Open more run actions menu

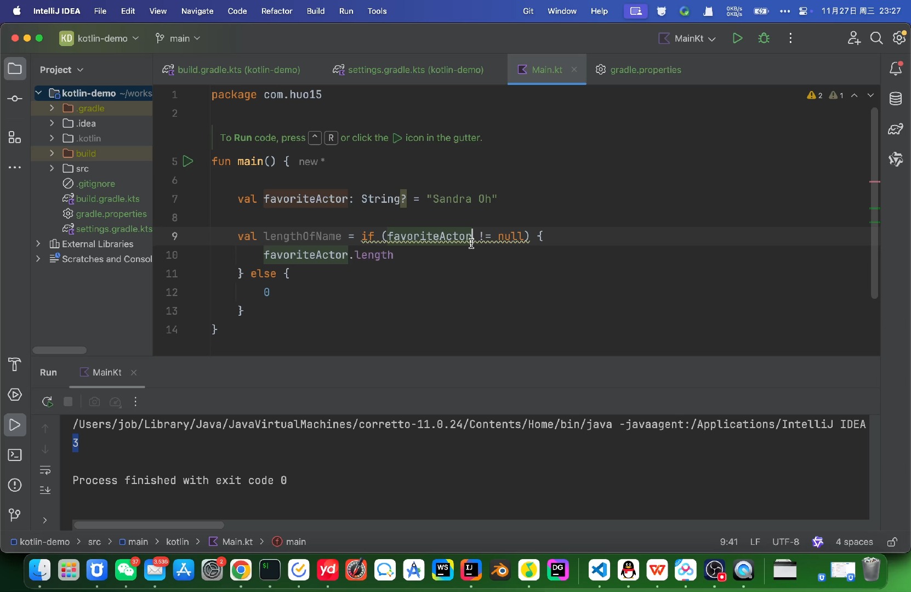[x=790, y=38]
